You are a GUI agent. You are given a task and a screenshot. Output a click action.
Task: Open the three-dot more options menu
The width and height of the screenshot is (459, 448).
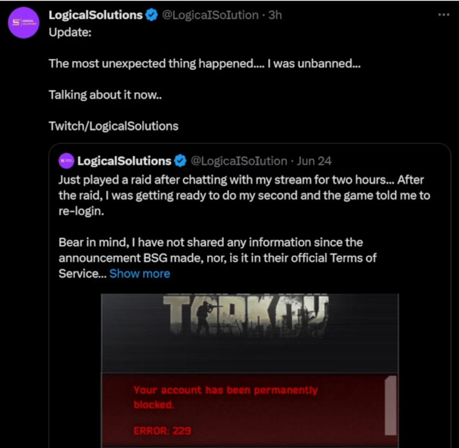coord(444,15)
